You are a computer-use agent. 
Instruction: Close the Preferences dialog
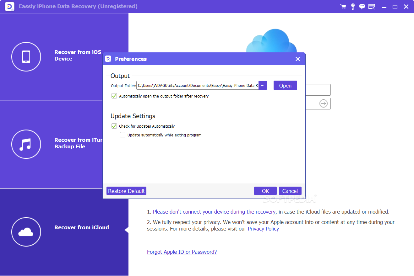click(x=298, y=59)
